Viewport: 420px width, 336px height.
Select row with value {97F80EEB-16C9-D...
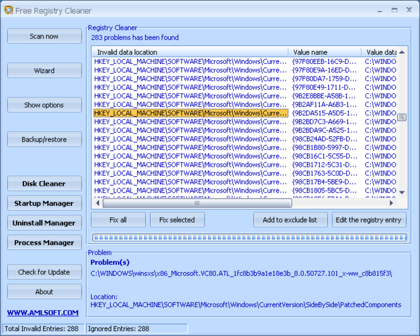[244, 62]
